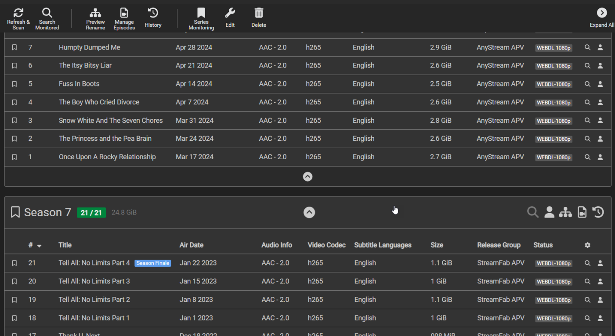The width and height of the screenshot is (615, 336).
Task: Collapse Season 7 with chevron
Action: (x=309, y=213)
